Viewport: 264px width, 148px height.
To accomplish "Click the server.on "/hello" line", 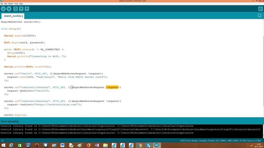I will coord(54,74).
